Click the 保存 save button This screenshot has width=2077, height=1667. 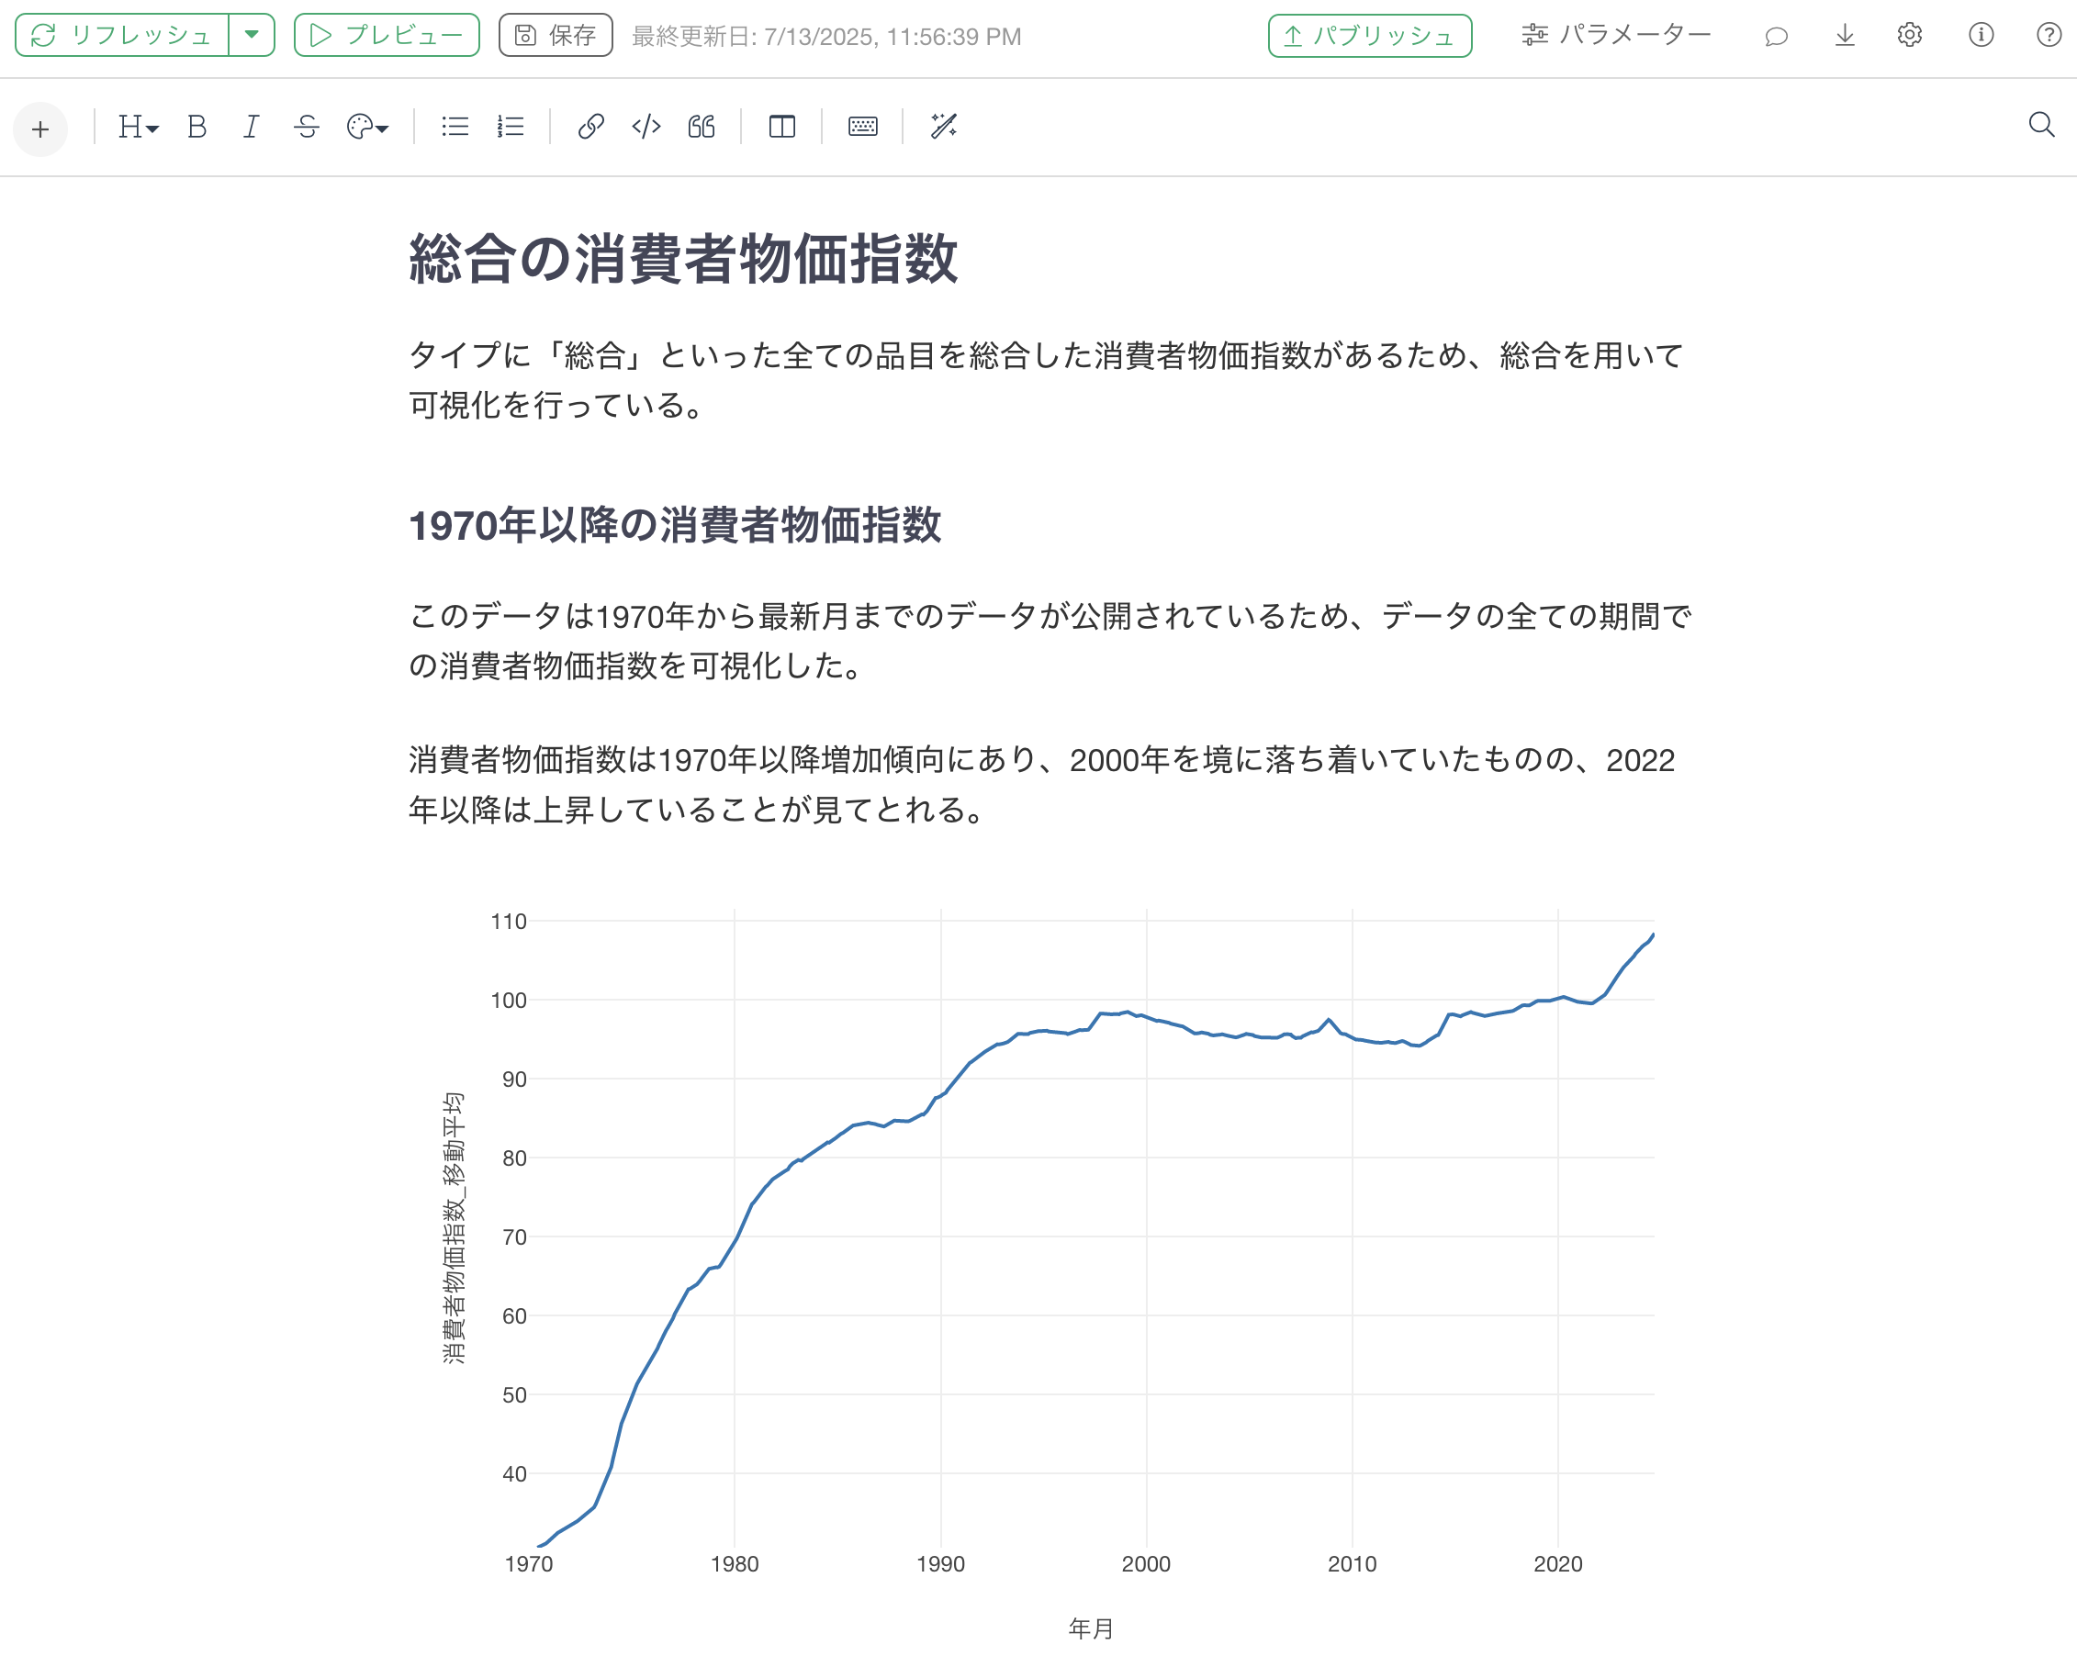click(x=556, y=36)
